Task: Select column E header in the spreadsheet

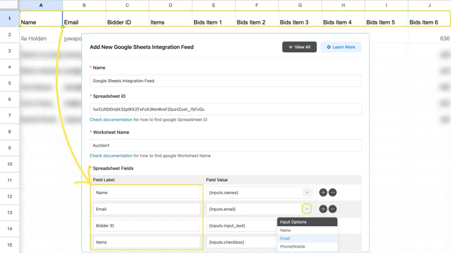Action: click(214, 5)
